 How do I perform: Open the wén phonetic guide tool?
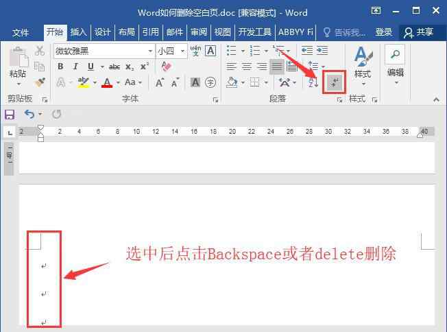(x=195, y=51)
